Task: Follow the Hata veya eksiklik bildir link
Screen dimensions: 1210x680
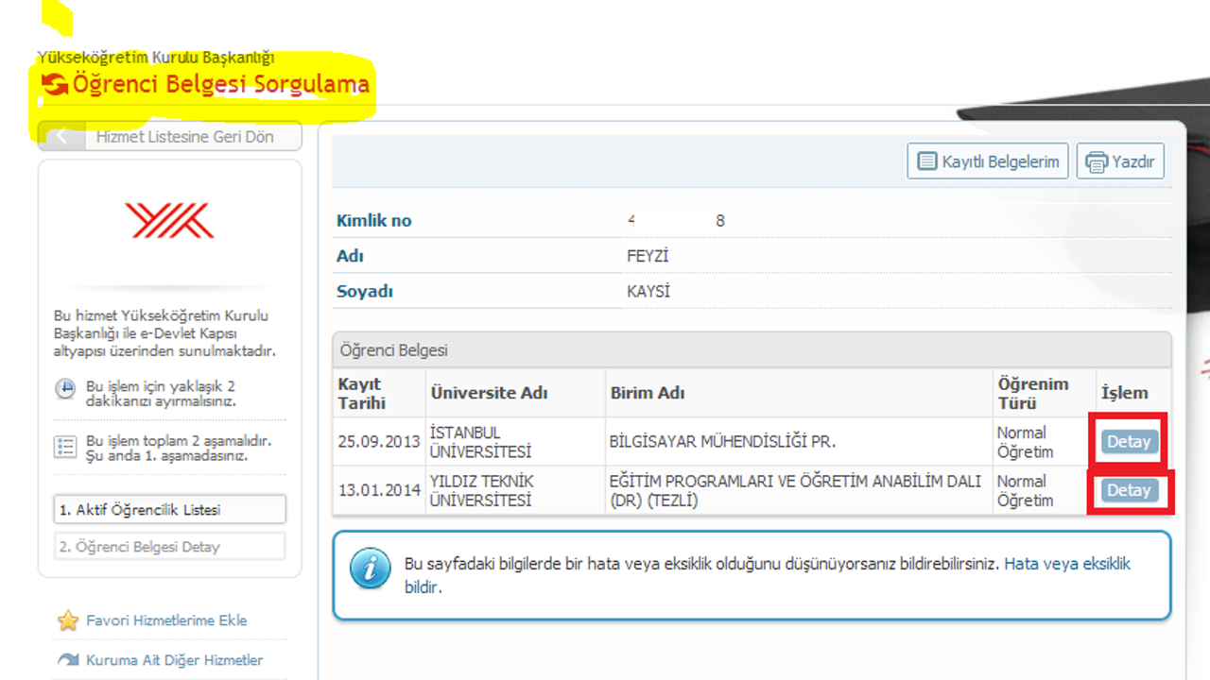Action: [1066, 565]
